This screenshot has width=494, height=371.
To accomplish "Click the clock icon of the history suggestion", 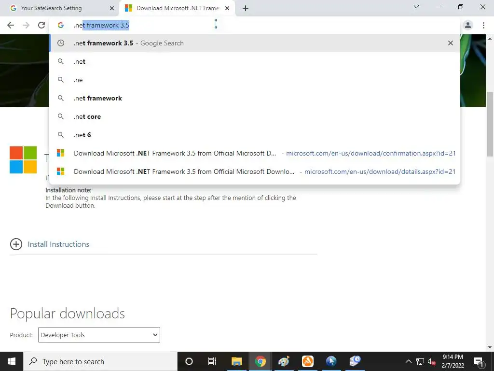I will (x=60, y=43).
